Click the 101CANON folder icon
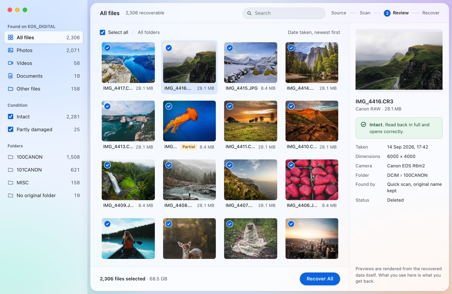 point(10,170)
